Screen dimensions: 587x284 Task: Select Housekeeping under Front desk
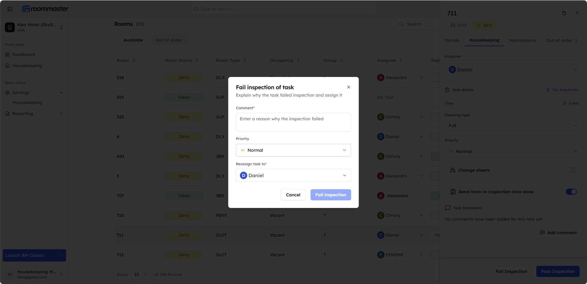27,66
